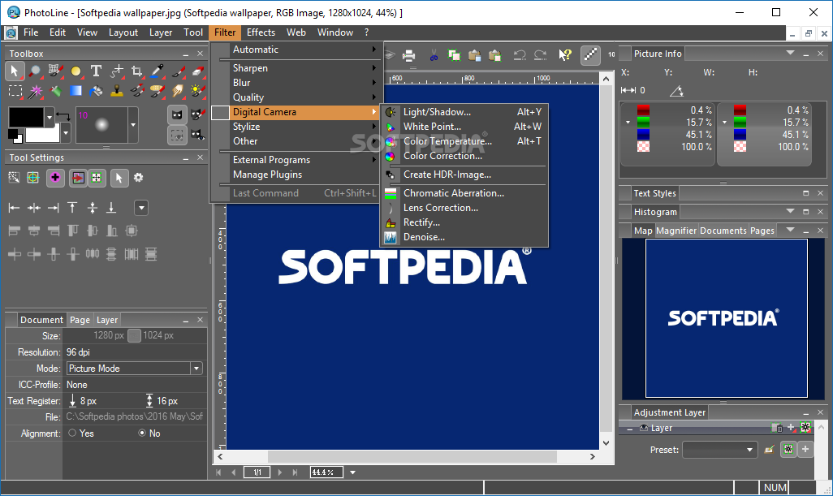Click the plus button beside Preset
This screenshot has height=496, width=833.
click(805, 450)
